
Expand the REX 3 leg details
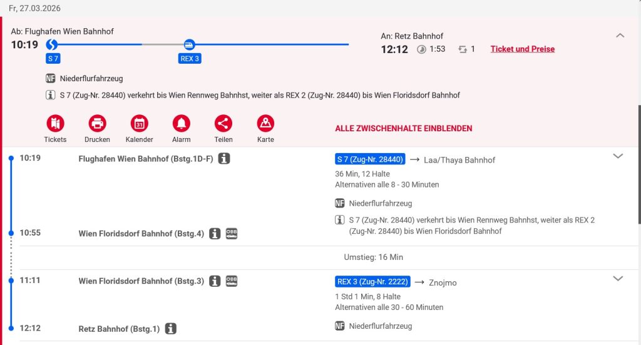pyautogui.click(x=618, y=279)
